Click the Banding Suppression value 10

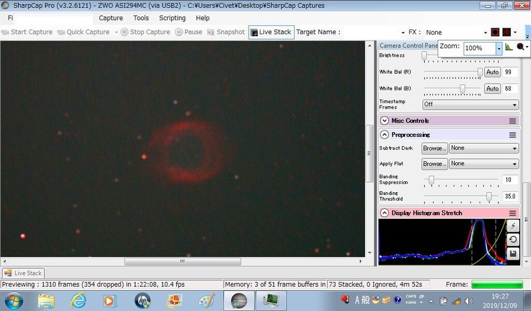pyautogui.click(x=510, y=180)
